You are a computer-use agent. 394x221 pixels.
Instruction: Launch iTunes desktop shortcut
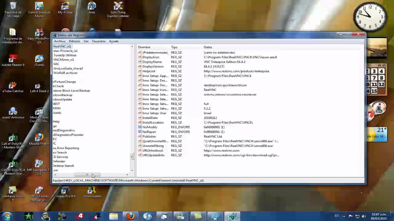(39, 60)
